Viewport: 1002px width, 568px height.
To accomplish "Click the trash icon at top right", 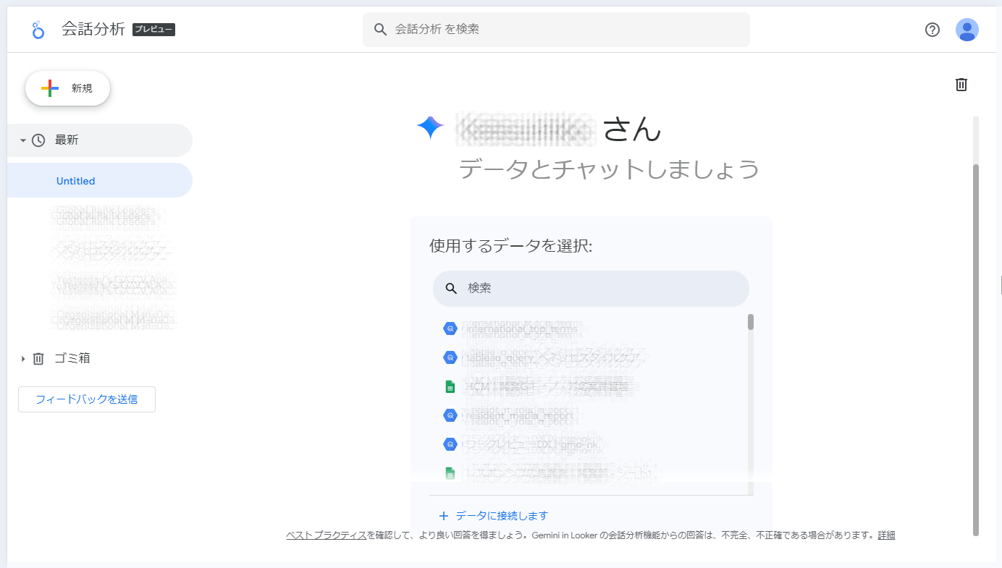I will (961, 85).
